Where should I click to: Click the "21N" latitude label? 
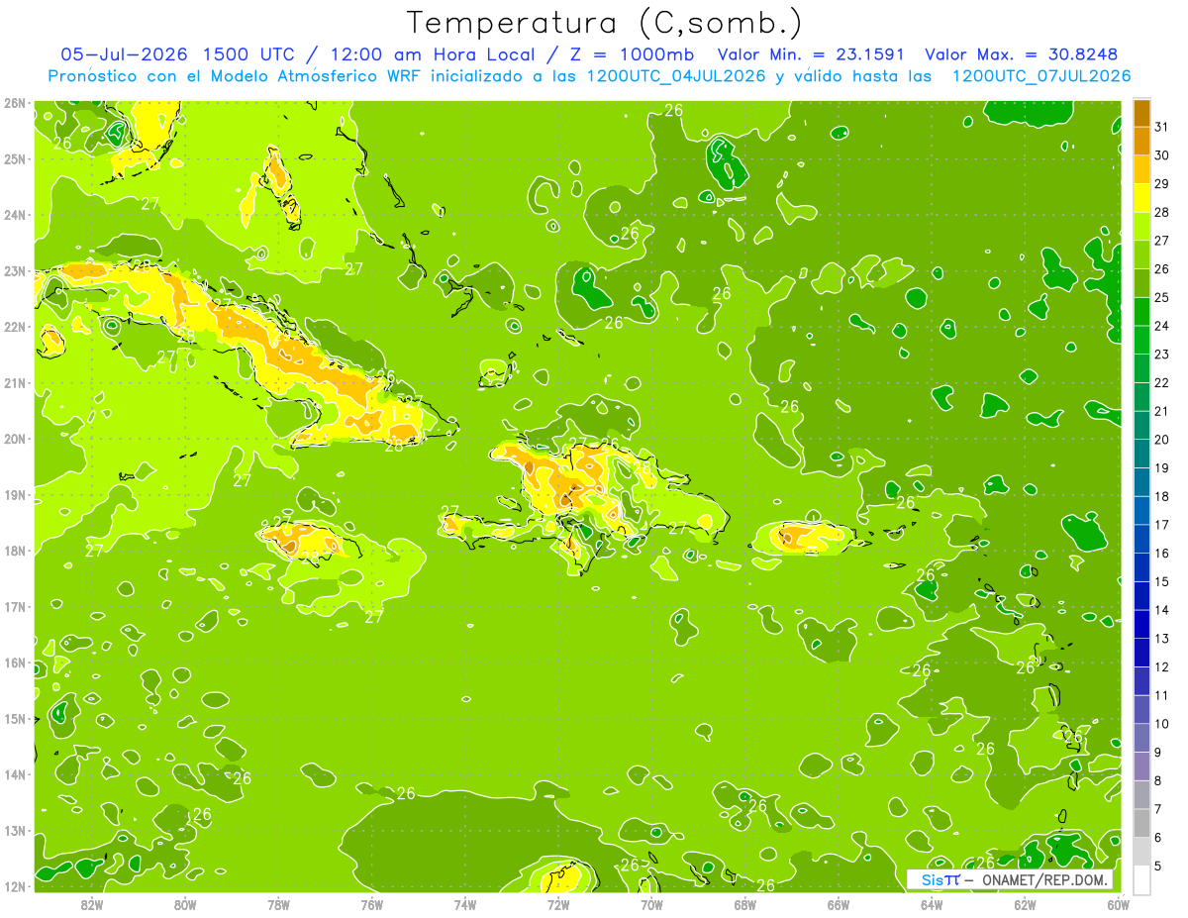coord(14,383)
